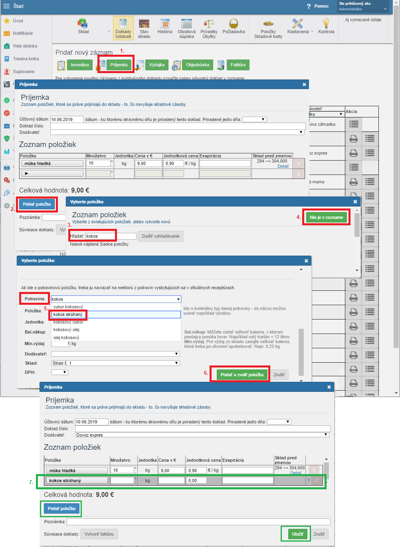Open História calendar toolbar icon
The width and height of the screenshot is (400, 548).
(165, 26)
